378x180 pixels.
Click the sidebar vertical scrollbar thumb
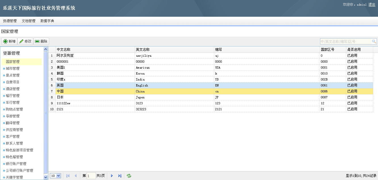coord(46,113)
